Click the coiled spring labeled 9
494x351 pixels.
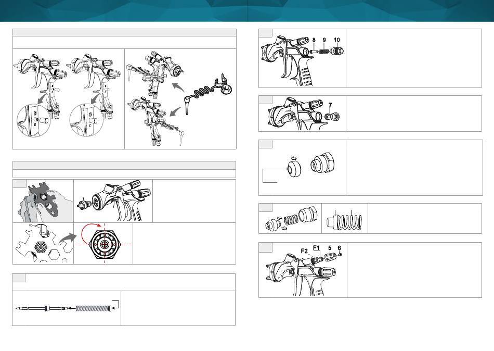pyautogui.click(x=324, y=51)
